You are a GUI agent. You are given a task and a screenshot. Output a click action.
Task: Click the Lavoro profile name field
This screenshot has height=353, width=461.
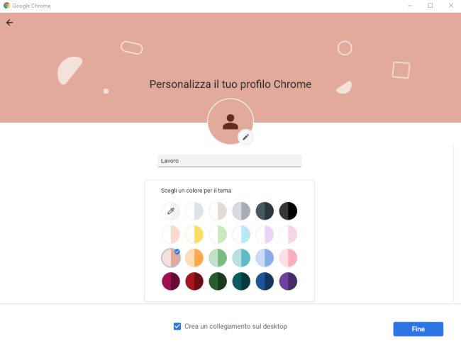[x=229, y=161]
